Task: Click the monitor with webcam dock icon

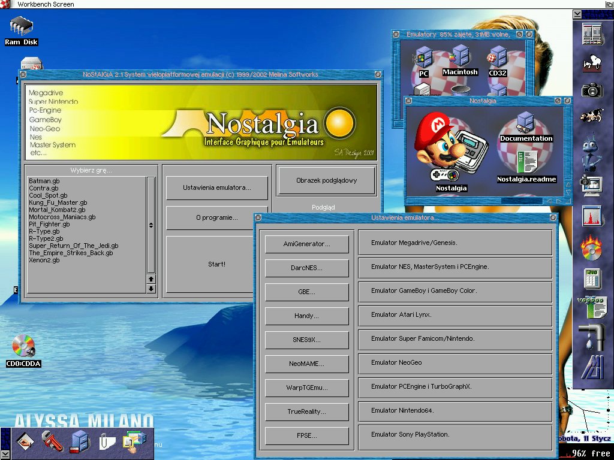Action: (x=591, y=186)
